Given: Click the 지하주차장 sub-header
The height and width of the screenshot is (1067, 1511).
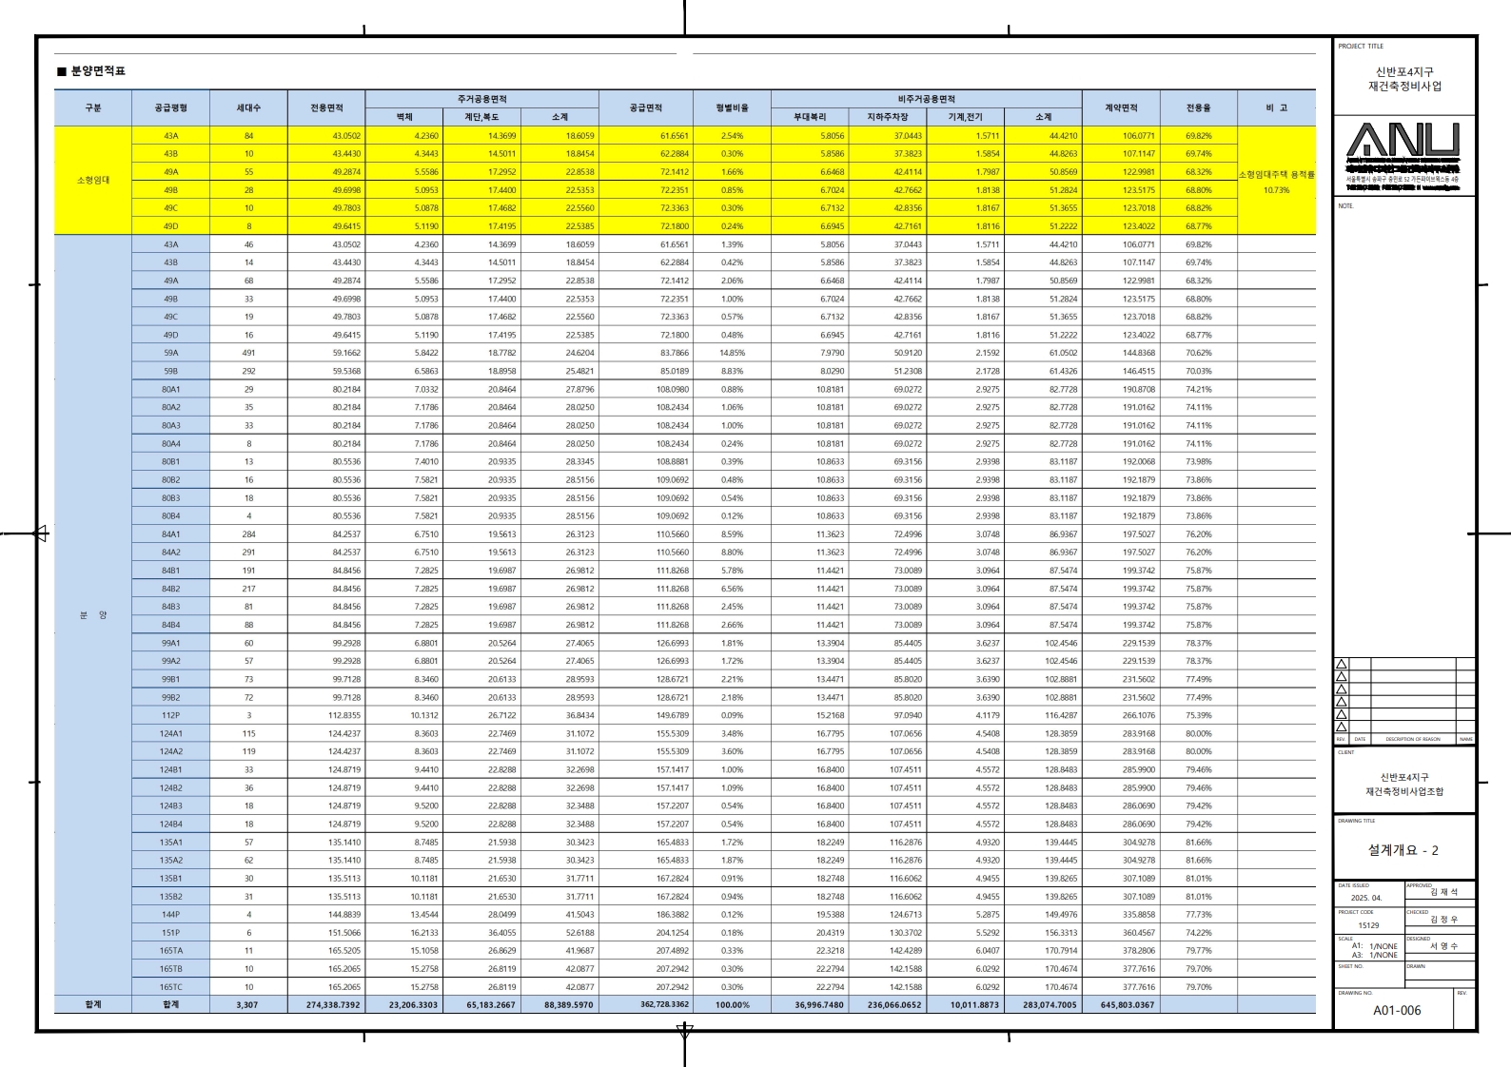Looking at the screenshot, I should coord(887,117).
